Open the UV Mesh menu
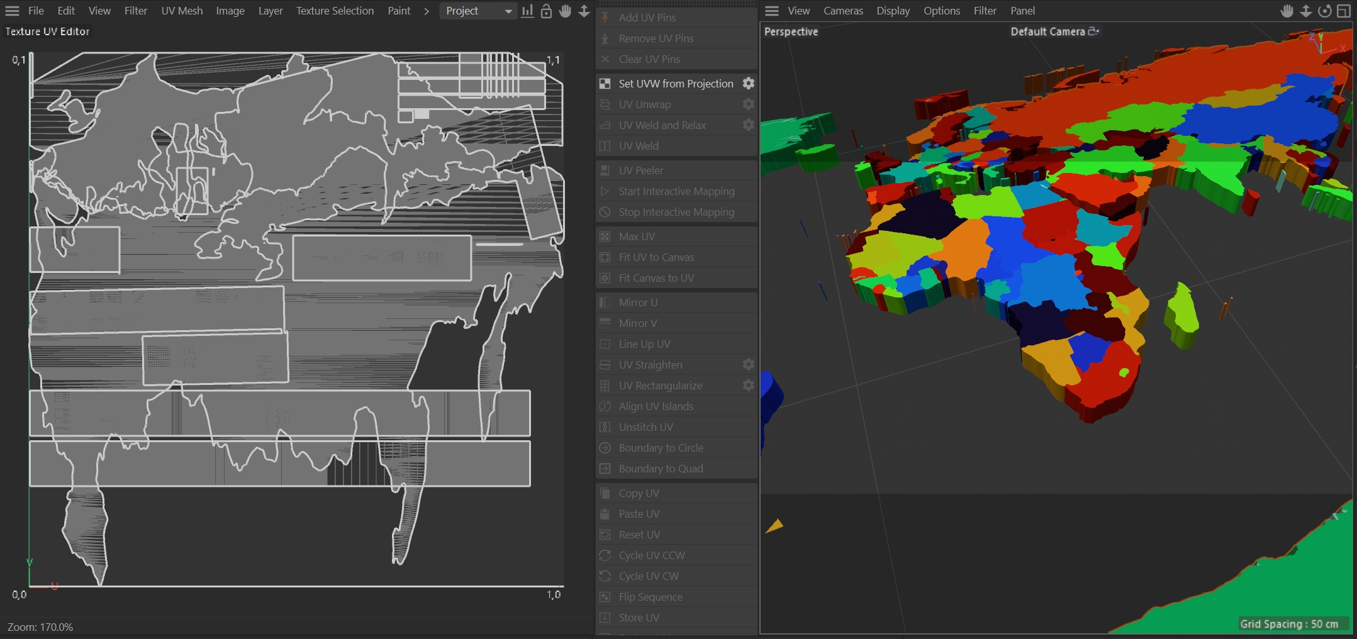The width and height of the screenshot is (1357, 639). 182,11
